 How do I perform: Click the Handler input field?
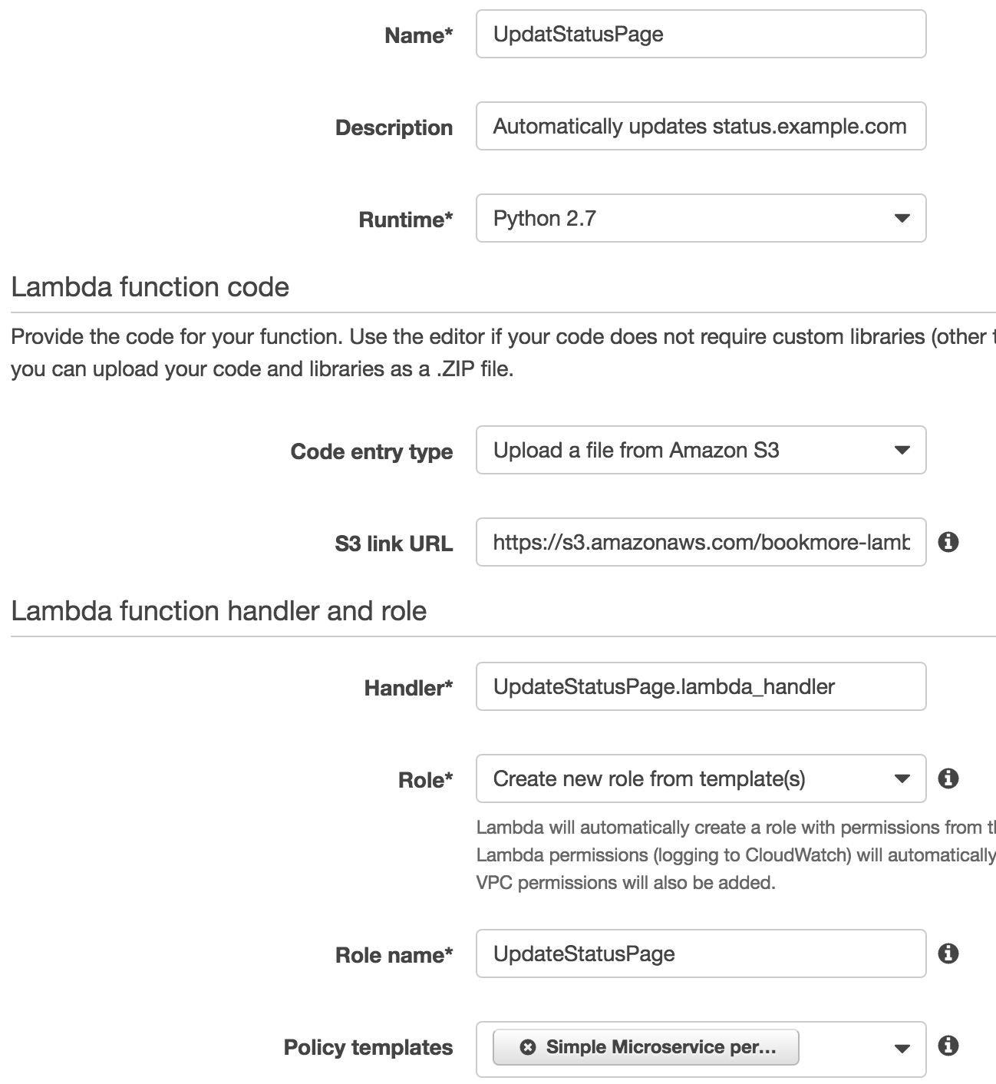[701, 686]
